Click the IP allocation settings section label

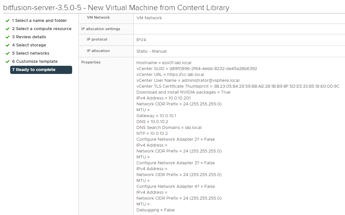click(101, 29)
